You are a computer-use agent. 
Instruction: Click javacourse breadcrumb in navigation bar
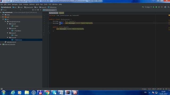pyautogui.click(x=28, y=7)
